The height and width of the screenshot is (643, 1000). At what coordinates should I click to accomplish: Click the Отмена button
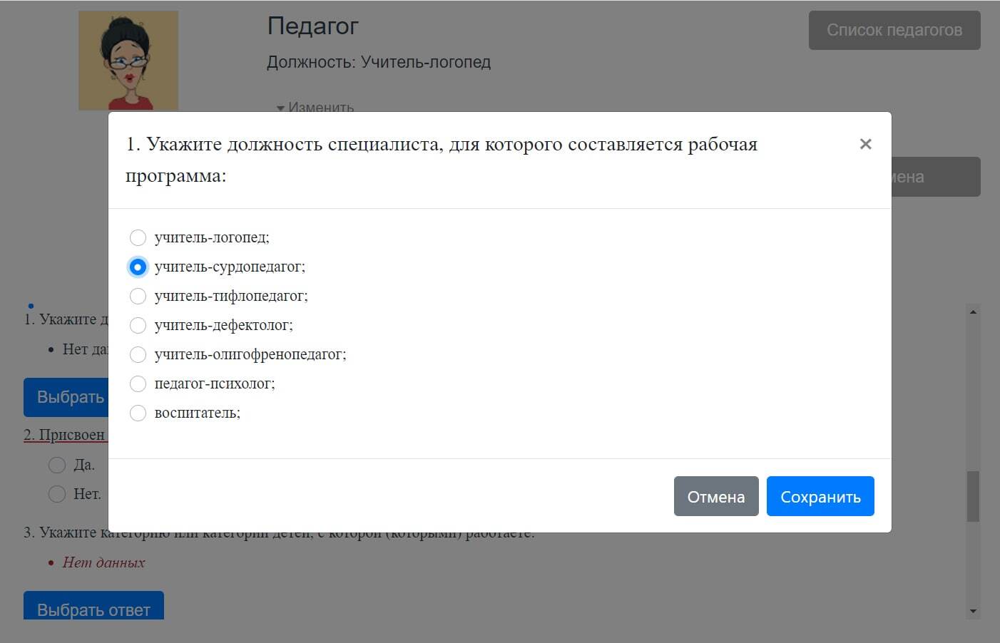pyautogui.click(x=715, y=496)
